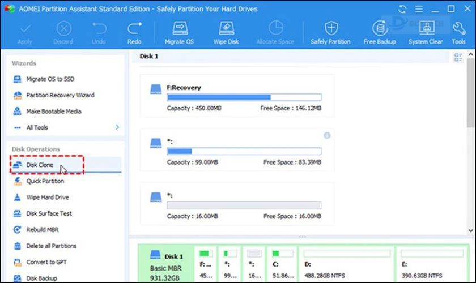Screen dimensions: 476x283
Task: Click the Undo arrow icon
Action: tap(99, 28)
